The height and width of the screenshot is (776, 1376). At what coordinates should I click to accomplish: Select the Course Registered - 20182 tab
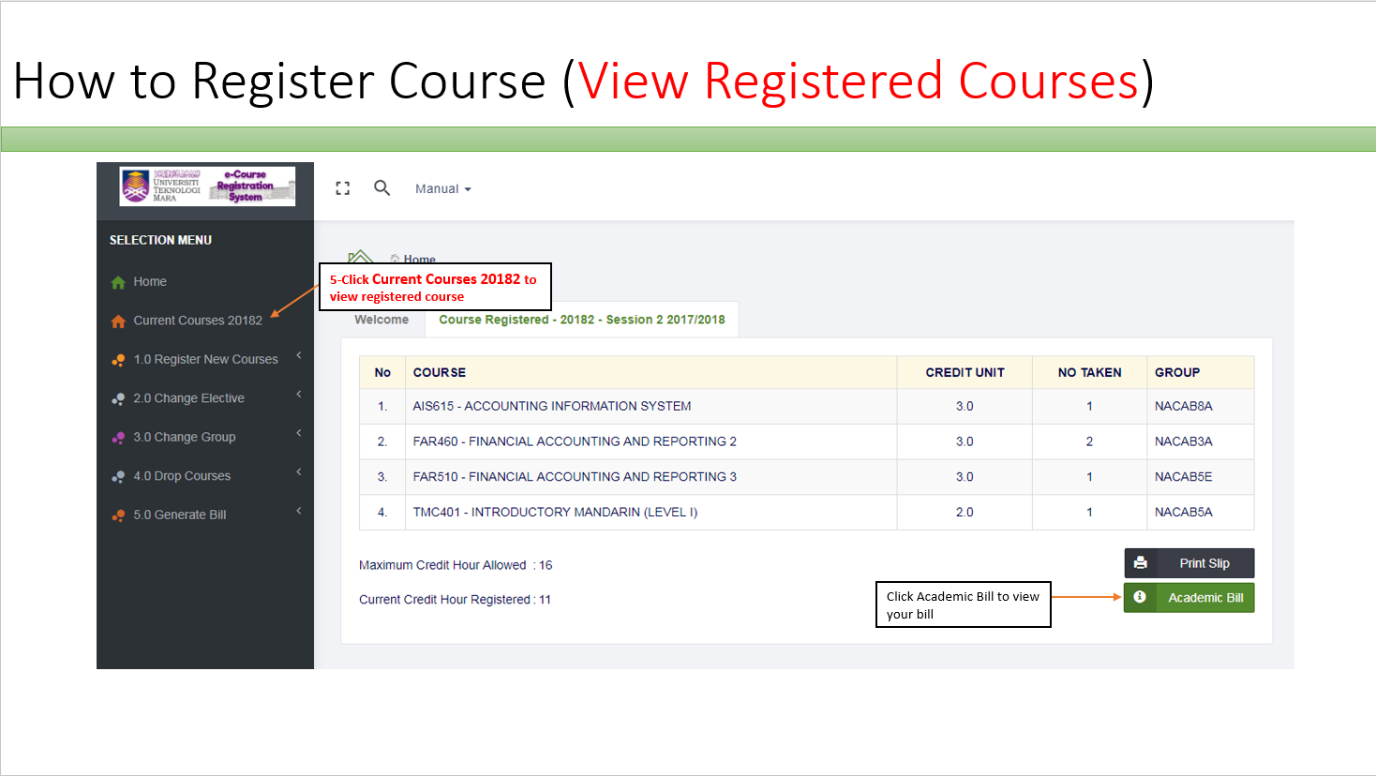[x=581, y=320]
